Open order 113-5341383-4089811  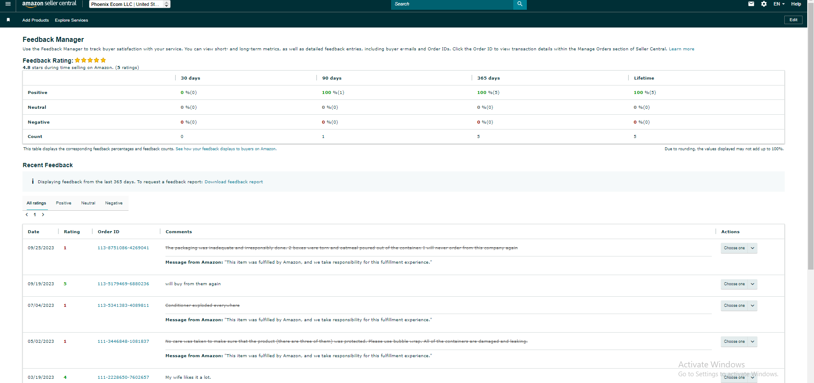tap(123, 306)
